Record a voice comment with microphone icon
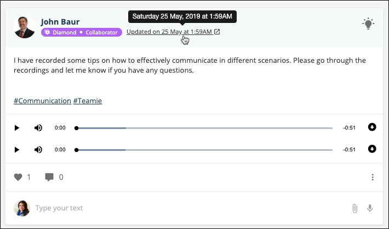Image resolution: width=389 pixels, height=229 pixels. (370, 208)
